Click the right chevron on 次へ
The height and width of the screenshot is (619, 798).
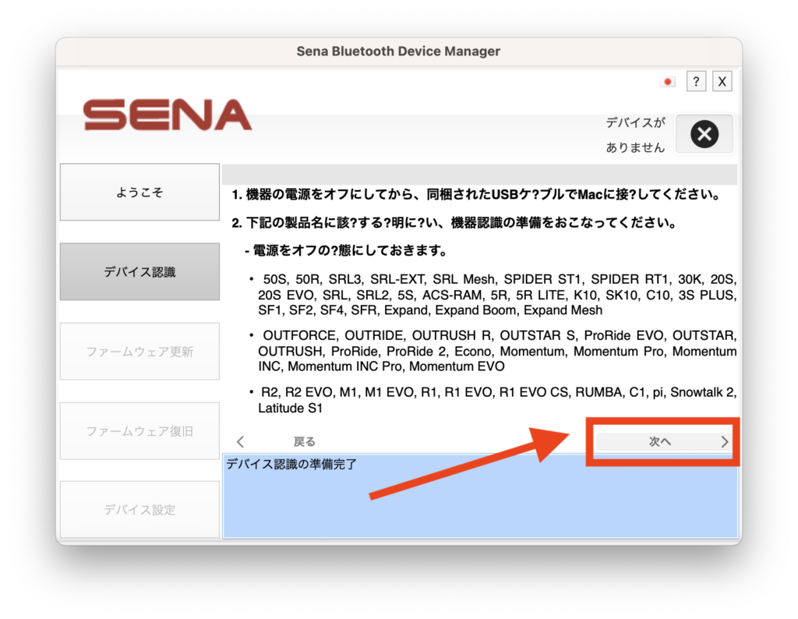(x=724, y=441)
